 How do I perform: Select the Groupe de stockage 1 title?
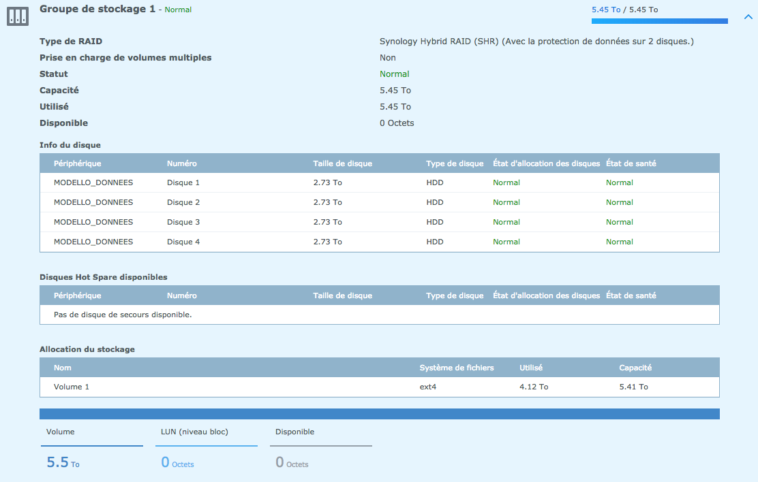97,9
